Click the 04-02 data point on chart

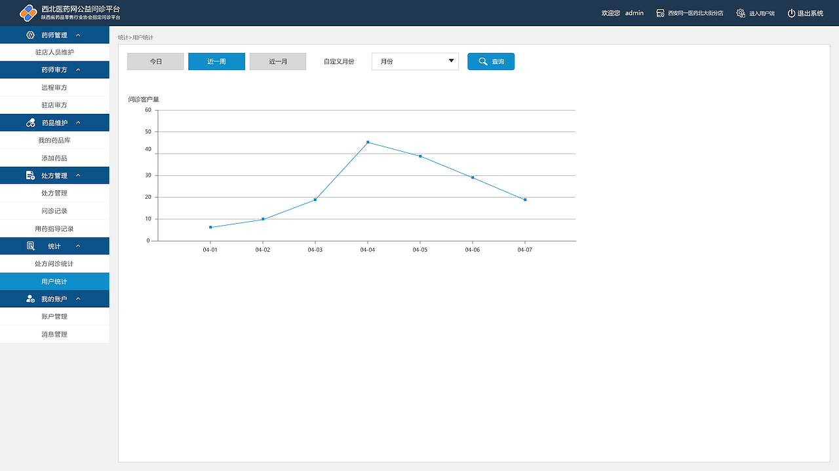tap(263, 219)
